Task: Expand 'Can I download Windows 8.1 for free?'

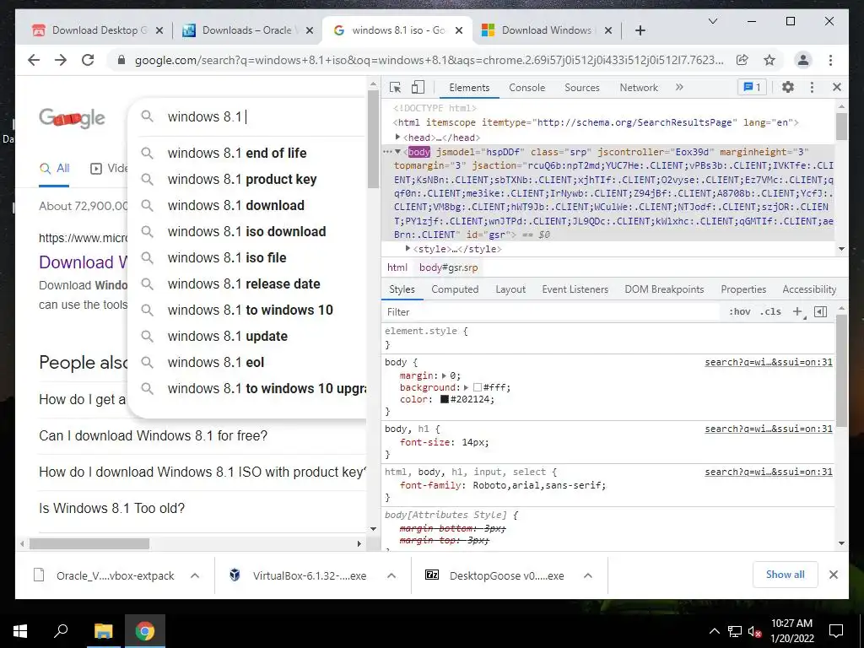Action: point(202,436)
